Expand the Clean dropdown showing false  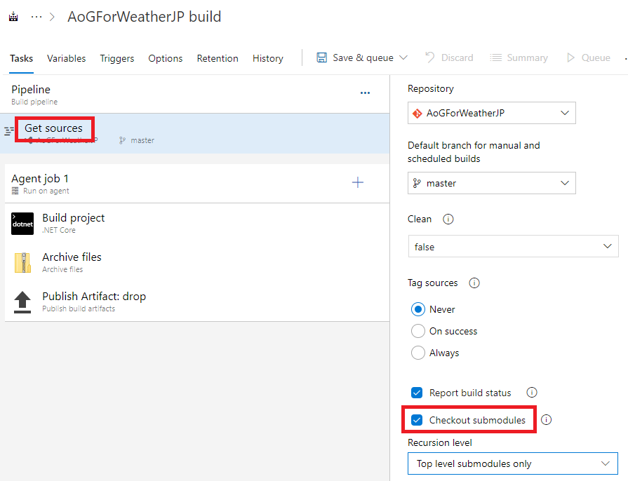pyautogui.click(x=513, y=246)
